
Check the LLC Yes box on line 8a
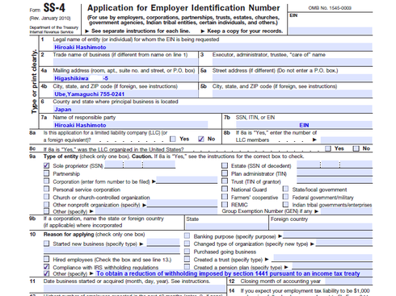tap(173, 139)
